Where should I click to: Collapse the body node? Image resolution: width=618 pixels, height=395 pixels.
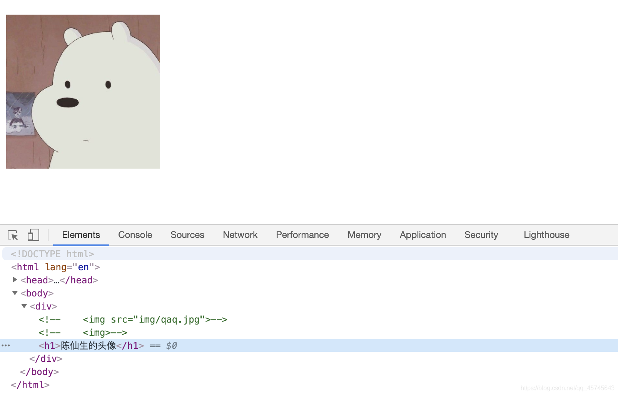point(15,293)
